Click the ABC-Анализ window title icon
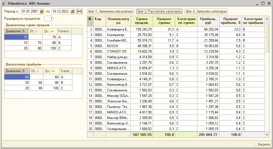273x149 pixels. (4, 3)
